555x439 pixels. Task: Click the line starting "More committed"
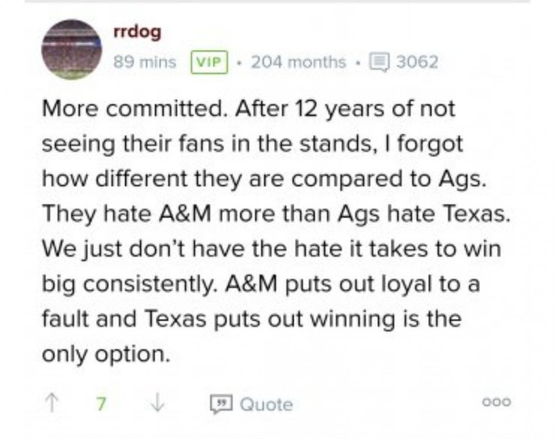248,109
